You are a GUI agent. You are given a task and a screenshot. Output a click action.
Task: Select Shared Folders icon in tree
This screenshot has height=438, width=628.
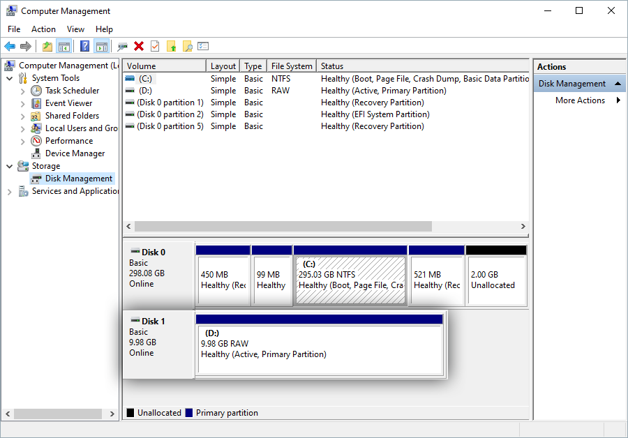tap(36, 116)
